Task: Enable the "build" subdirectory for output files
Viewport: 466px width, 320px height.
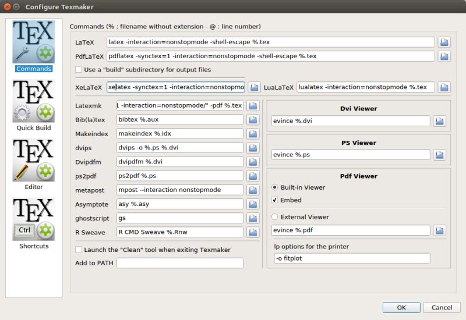Action: click(x=79, y=70)
